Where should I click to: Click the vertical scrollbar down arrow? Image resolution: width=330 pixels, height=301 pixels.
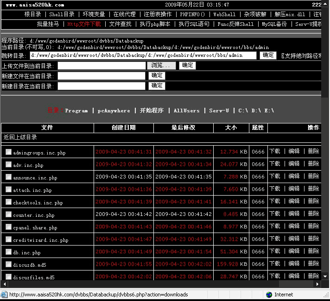(x=325, y=276)
